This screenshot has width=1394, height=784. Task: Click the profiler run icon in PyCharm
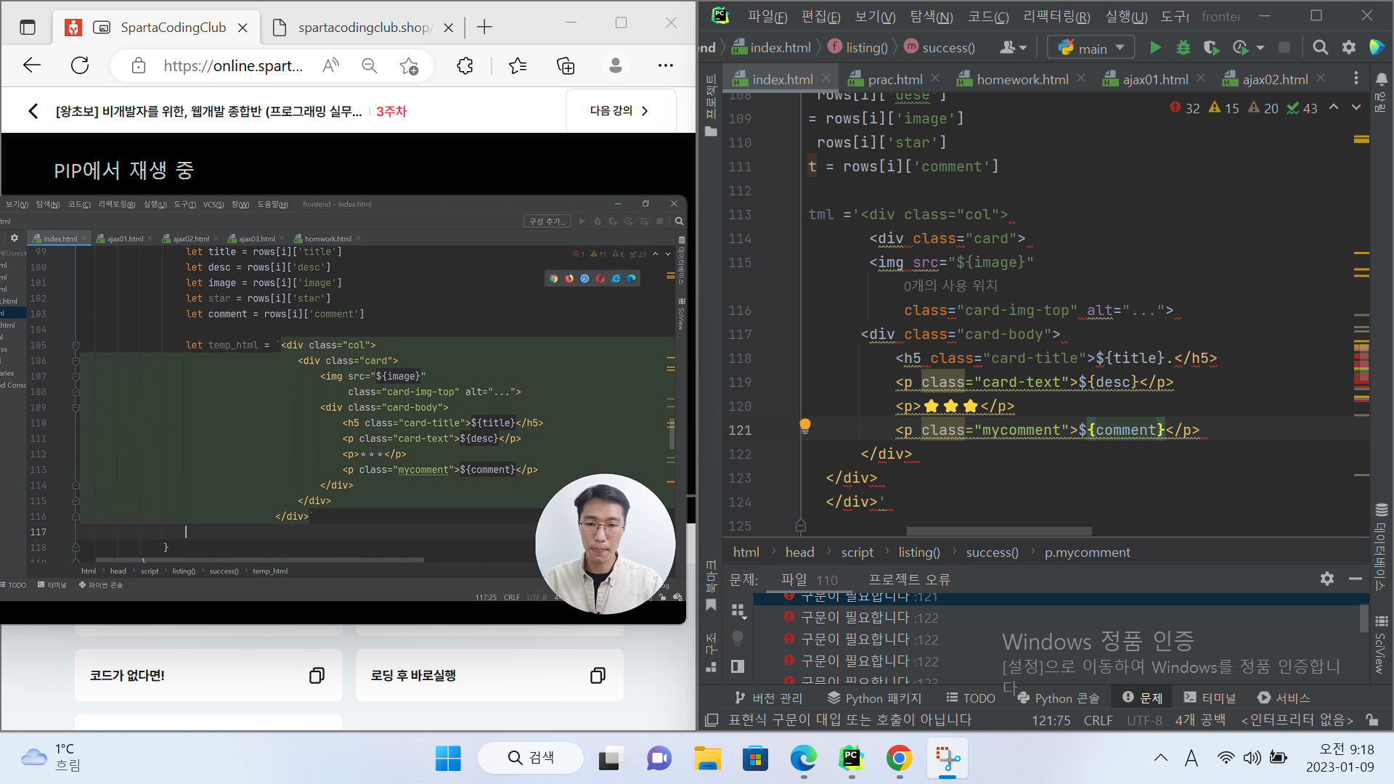1240,48
